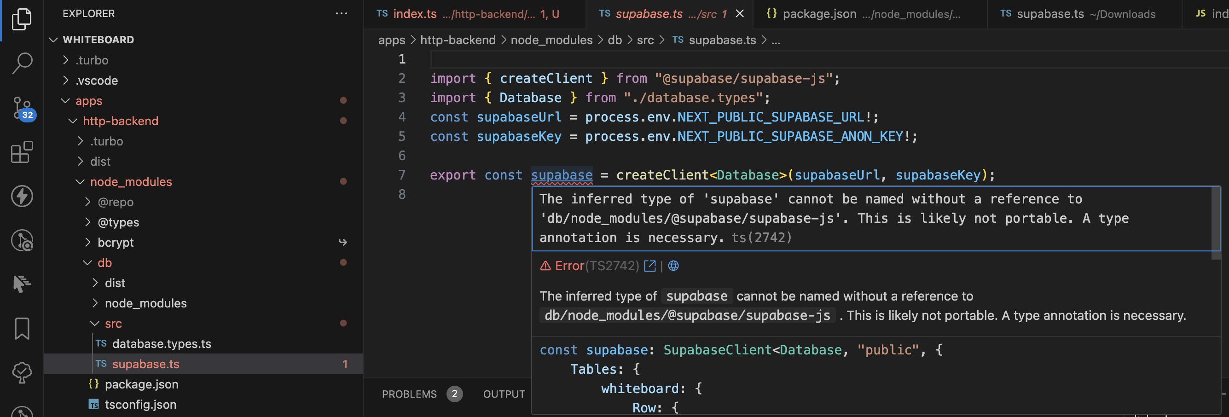Close the supabase.ts editor tab

coord(740,14)
